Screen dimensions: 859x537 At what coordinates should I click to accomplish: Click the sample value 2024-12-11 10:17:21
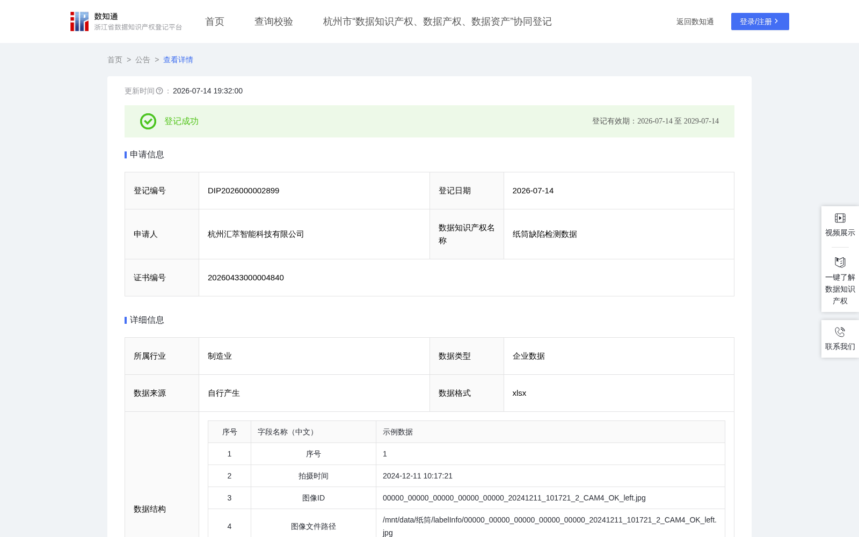(x=418, y=476)
